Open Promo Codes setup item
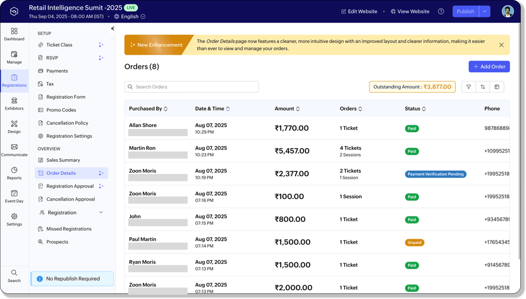 click(x=61, y=110)
